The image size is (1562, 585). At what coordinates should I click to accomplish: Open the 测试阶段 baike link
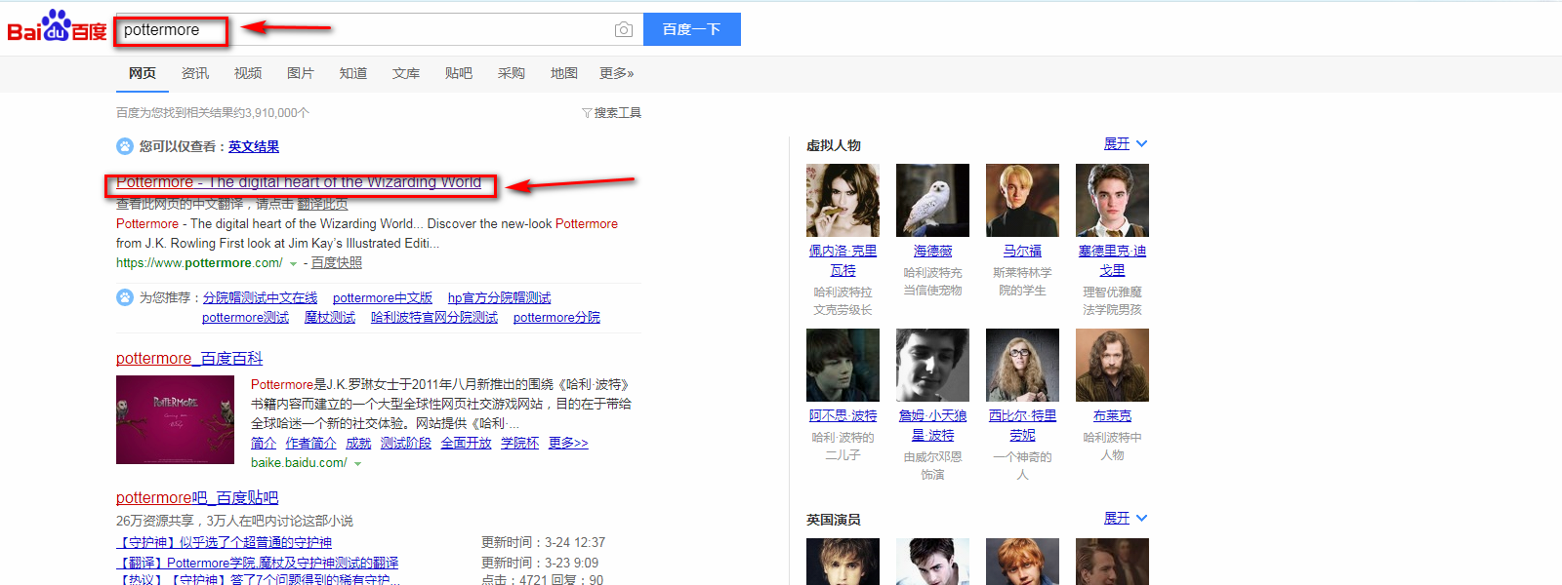406,443
